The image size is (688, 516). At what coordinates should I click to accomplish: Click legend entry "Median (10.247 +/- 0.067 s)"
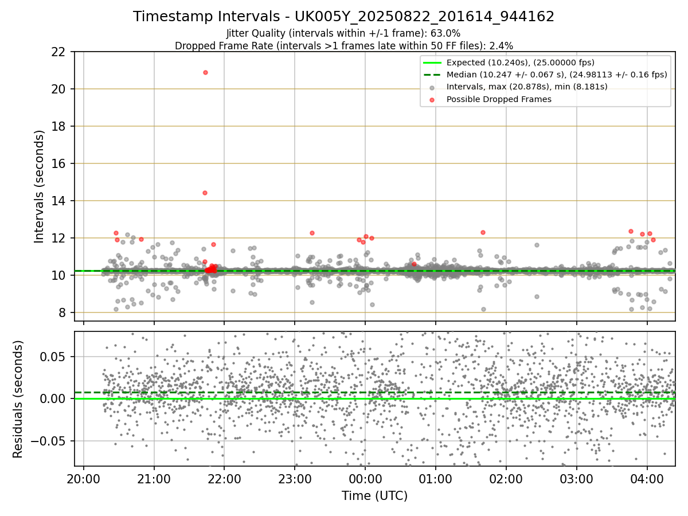click(557, 75)
